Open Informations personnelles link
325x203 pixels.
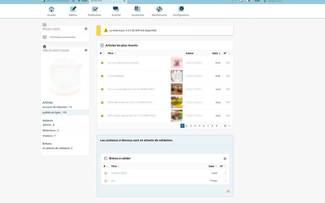coord(62,37)
